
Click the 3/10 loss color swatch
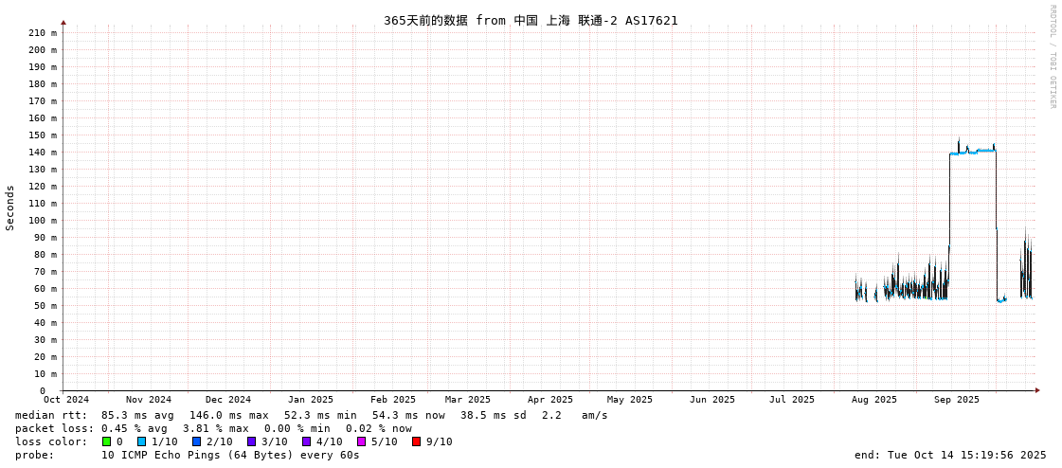251,441
